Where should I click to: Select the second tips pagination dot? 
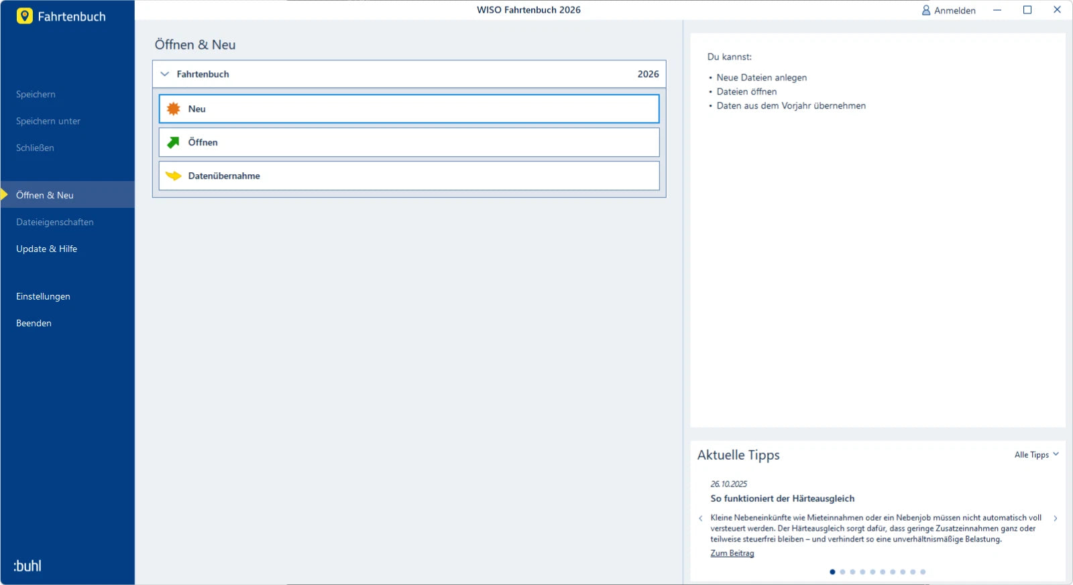pyautogui.click(x=843, y=572)
